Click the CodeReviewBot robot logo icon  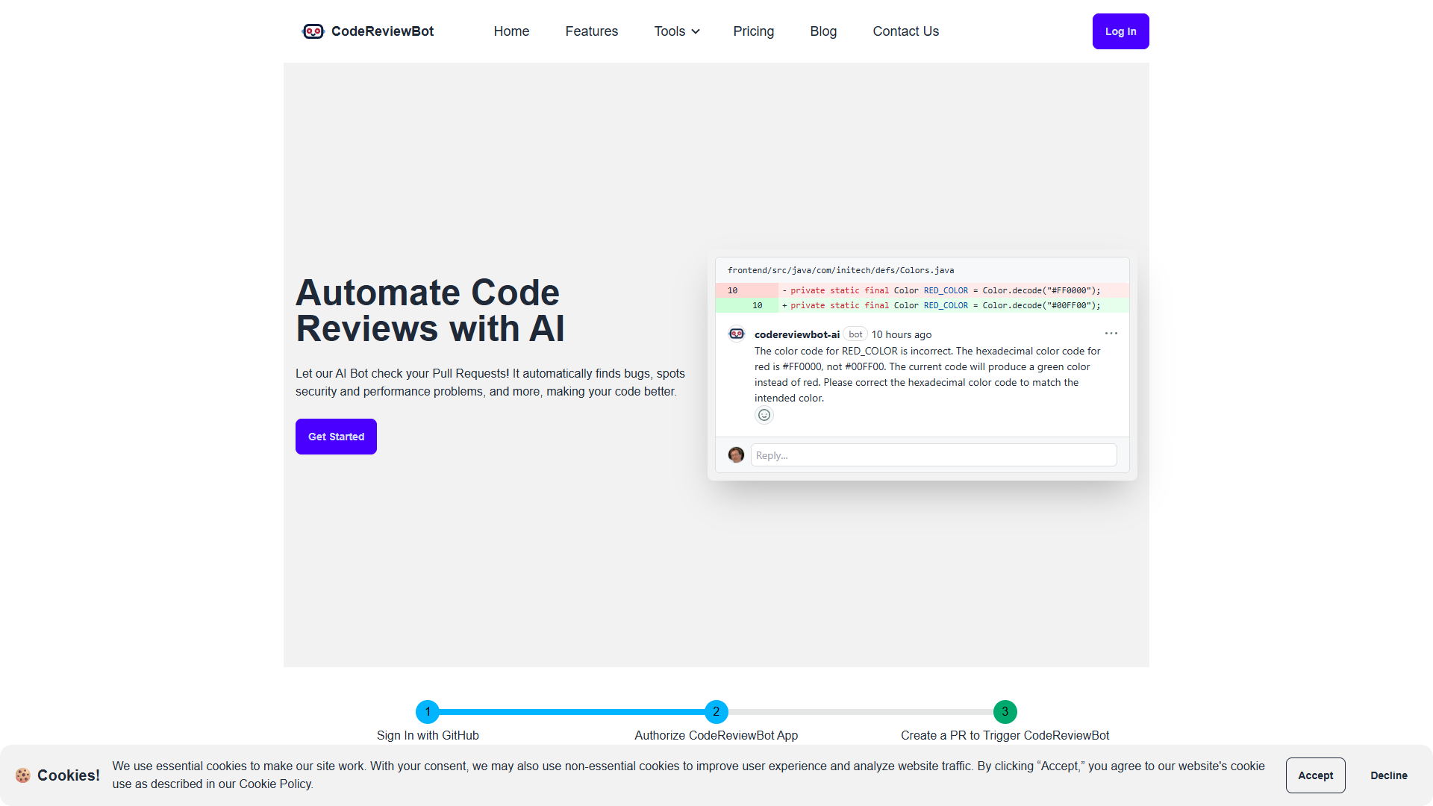[x=313, y=31]
